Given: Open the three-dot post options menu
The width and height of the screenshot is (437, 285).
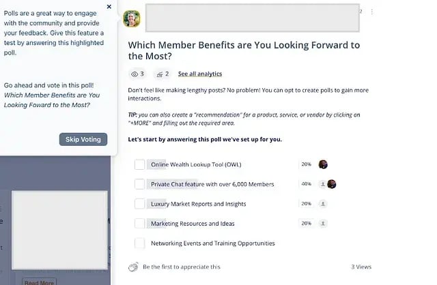Looking at the screenshot, I should tap(371, 12).
